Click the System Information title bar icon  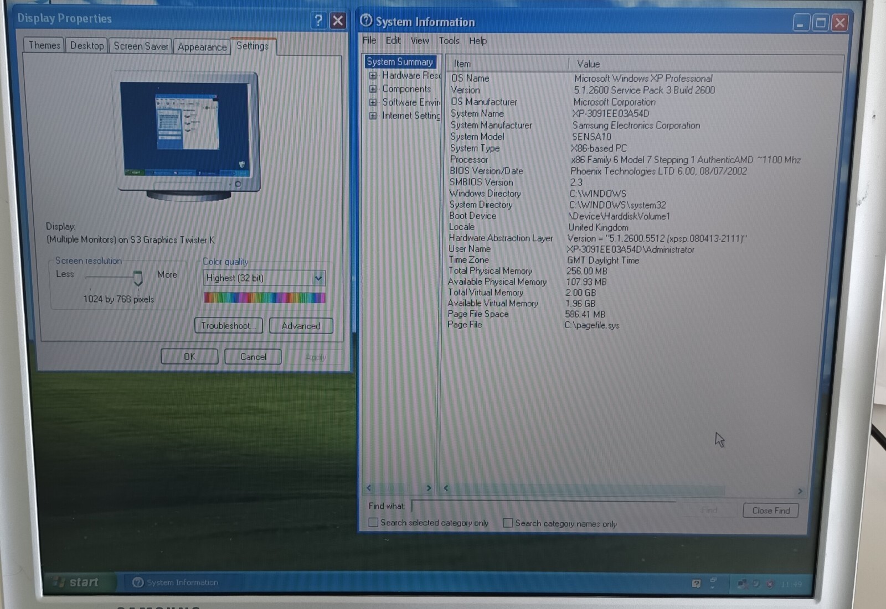click(366, 21)
